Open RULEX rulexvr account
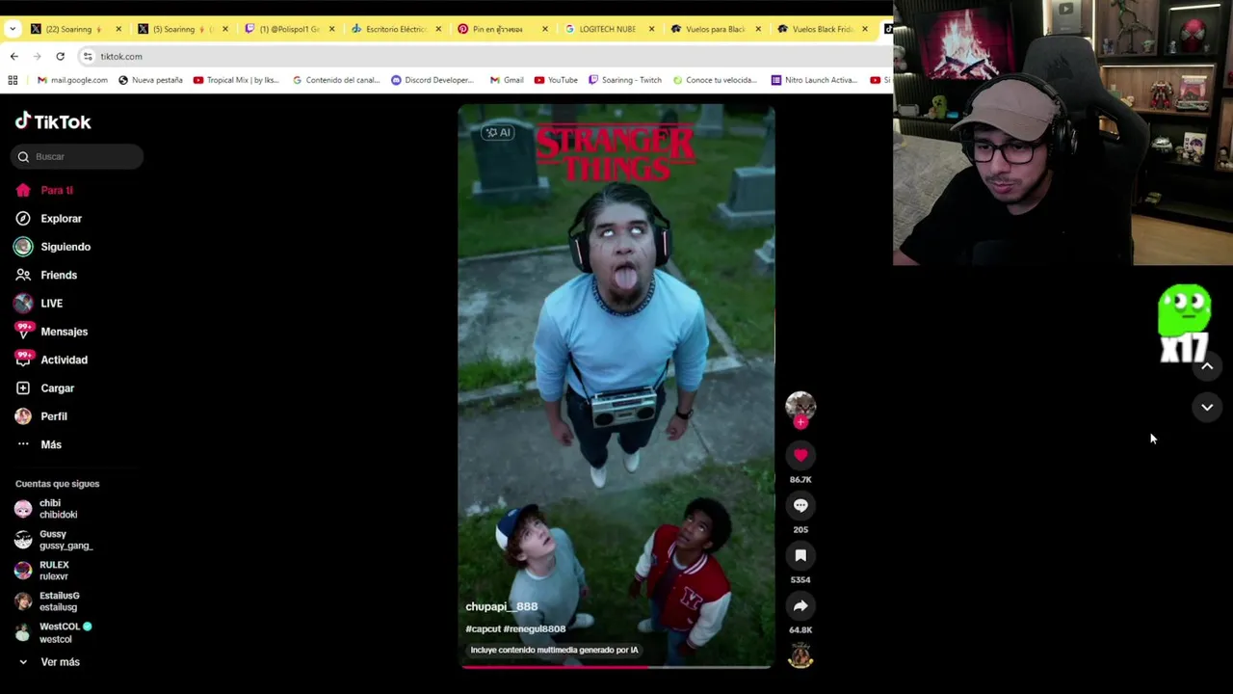The image size is (1233, 694). click(x=42, y=571)
